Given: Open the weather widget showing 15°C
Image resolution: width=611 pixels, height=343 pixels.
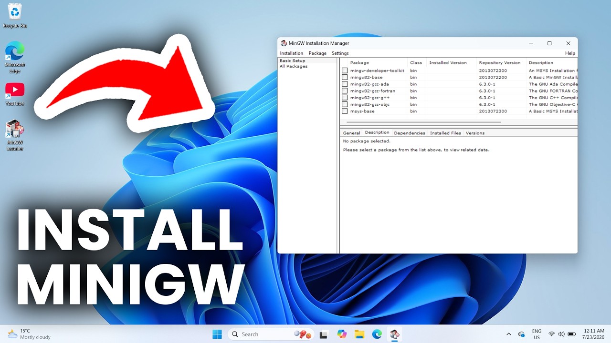Looking at the screenshot, I should point(30,334).
